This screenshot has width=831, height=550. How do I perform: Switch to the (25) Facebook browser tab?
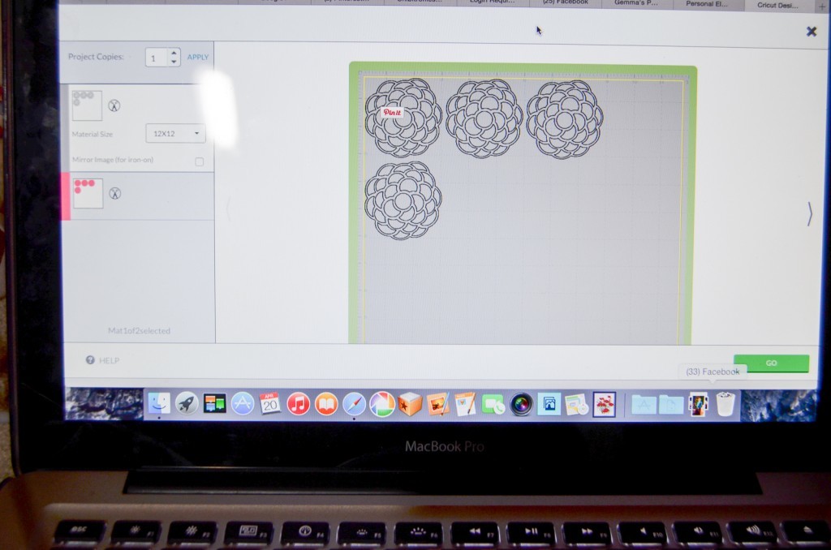pyautogui.click(x=566, y=2)
